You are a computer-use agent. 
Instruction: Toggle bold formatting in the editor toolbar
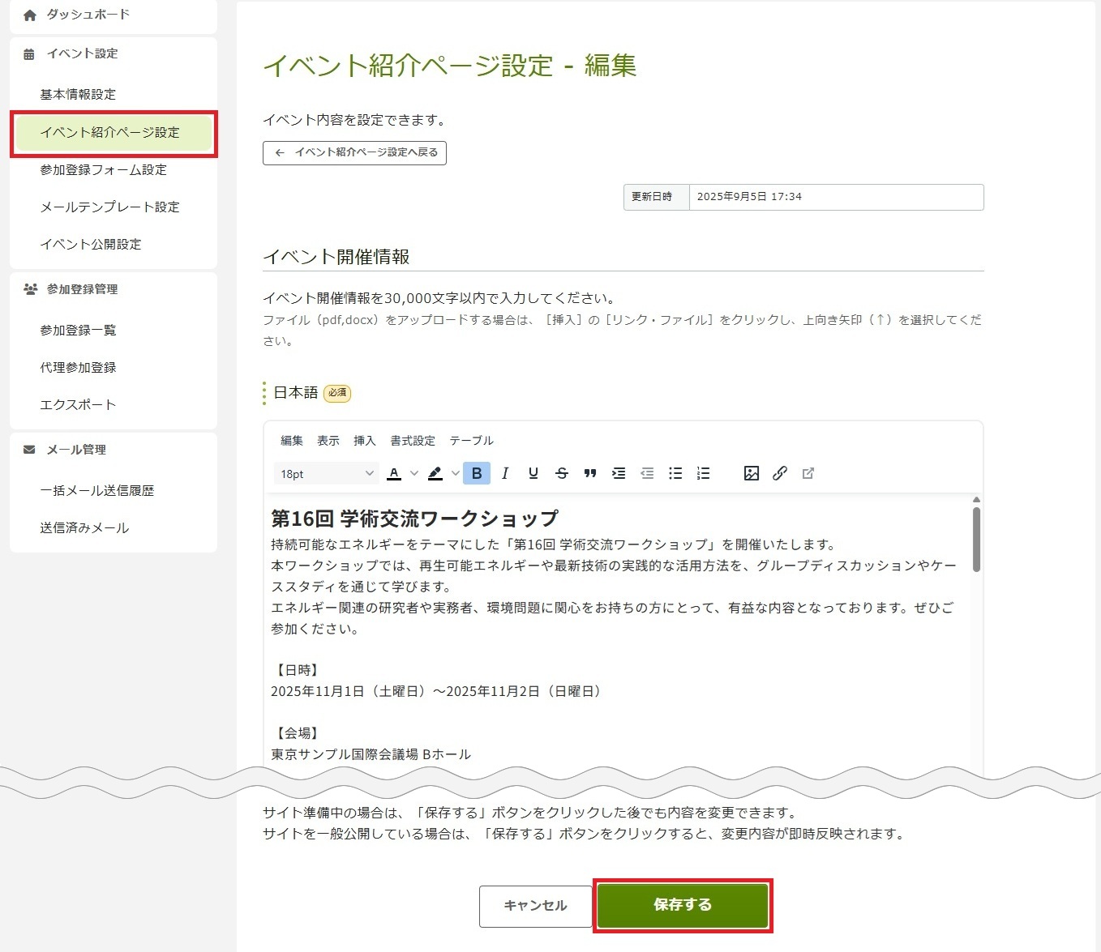[477, 474]
